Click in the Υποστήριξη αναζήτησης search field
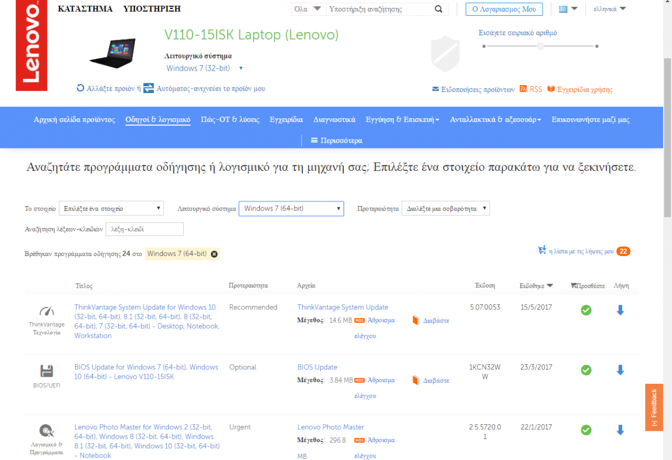This screenshot has width=672, height=460. (380, 9)
